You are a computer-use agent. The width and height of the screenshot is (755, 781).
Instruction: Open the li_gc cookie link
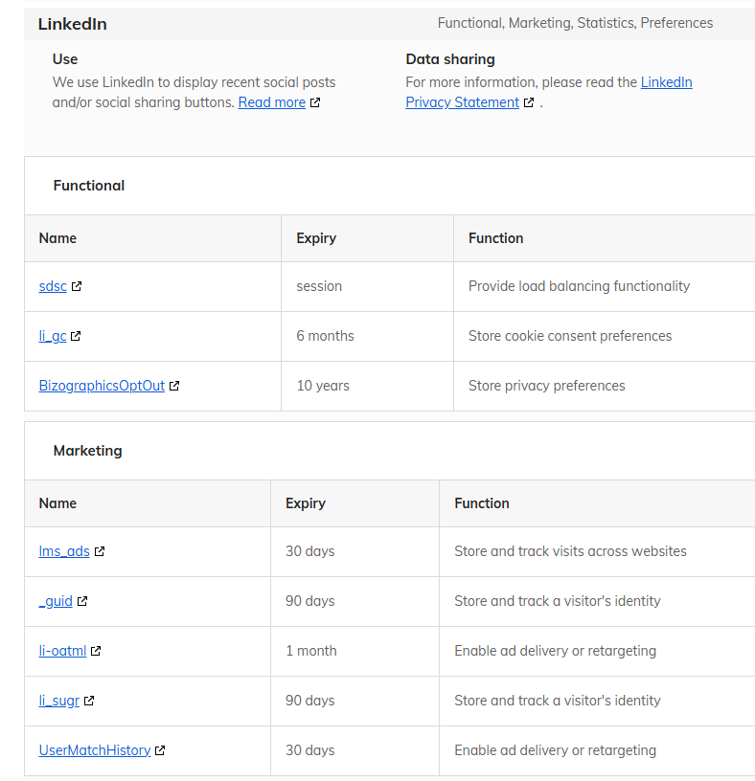[53, 336]
